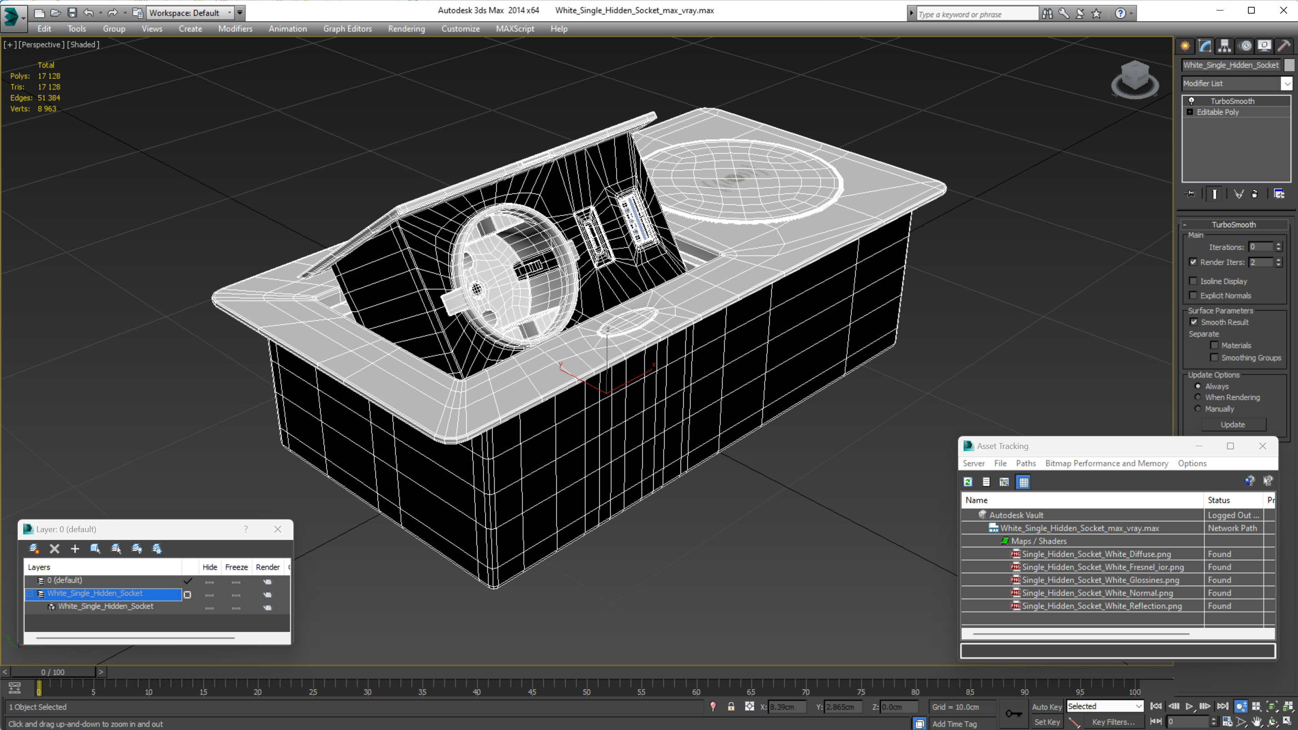This screenshot has height=730, width=1298.
Task: Click the object color swatch beside the name
Action: tap(1289, 65)
